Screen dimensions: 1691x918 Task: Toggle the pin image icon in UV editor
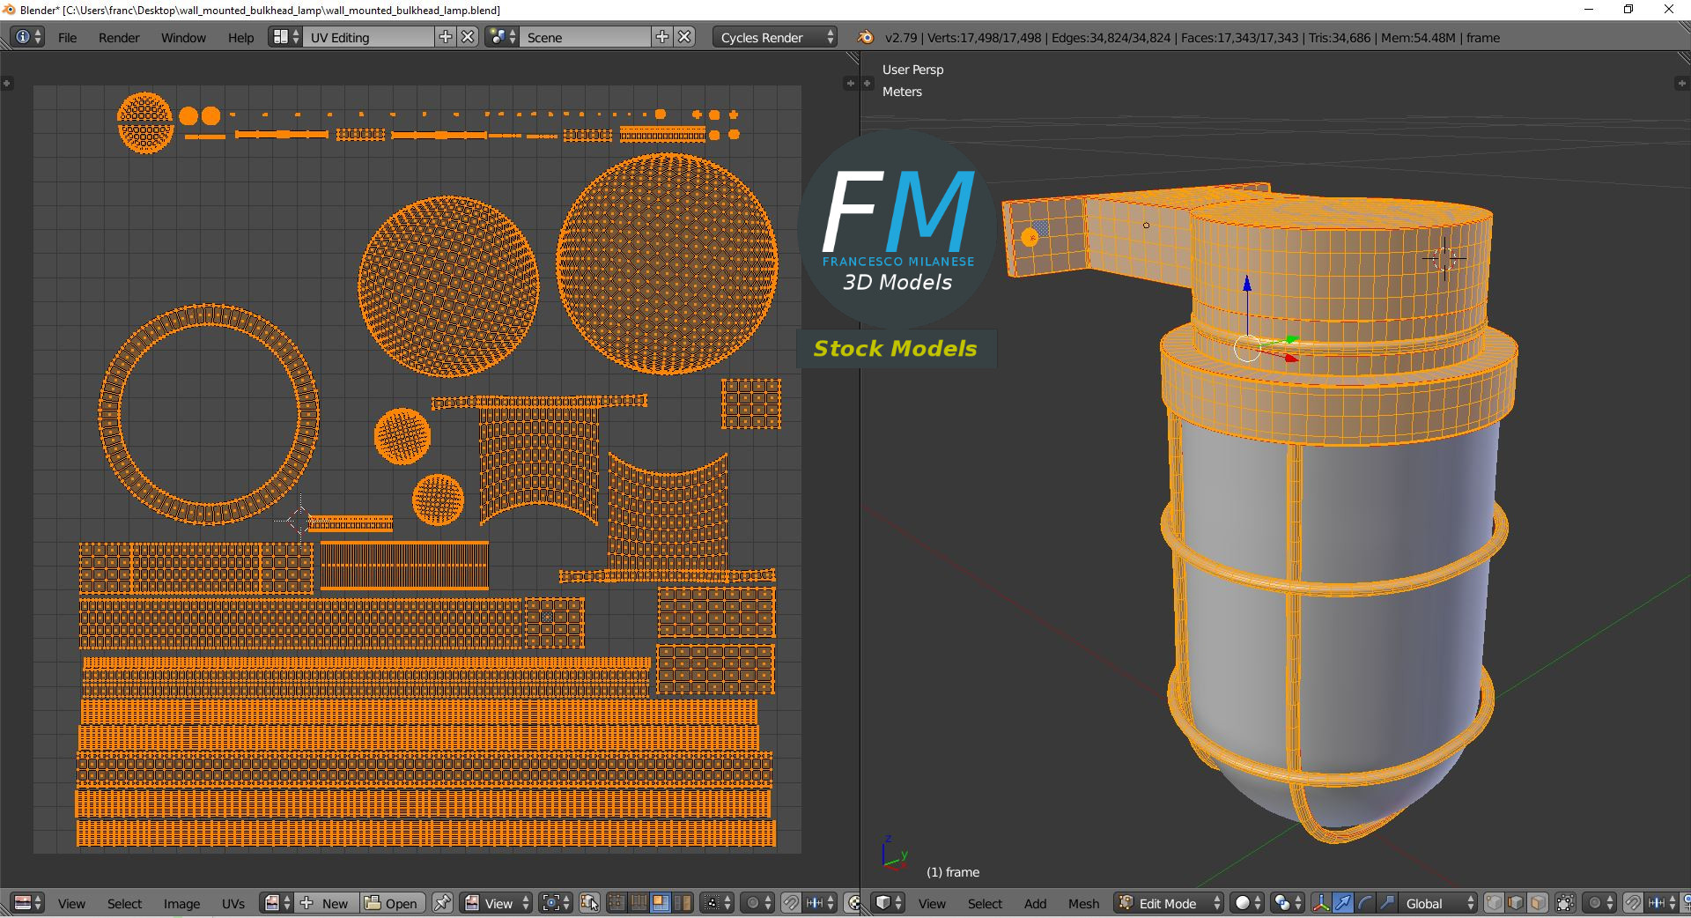(442, 903)
